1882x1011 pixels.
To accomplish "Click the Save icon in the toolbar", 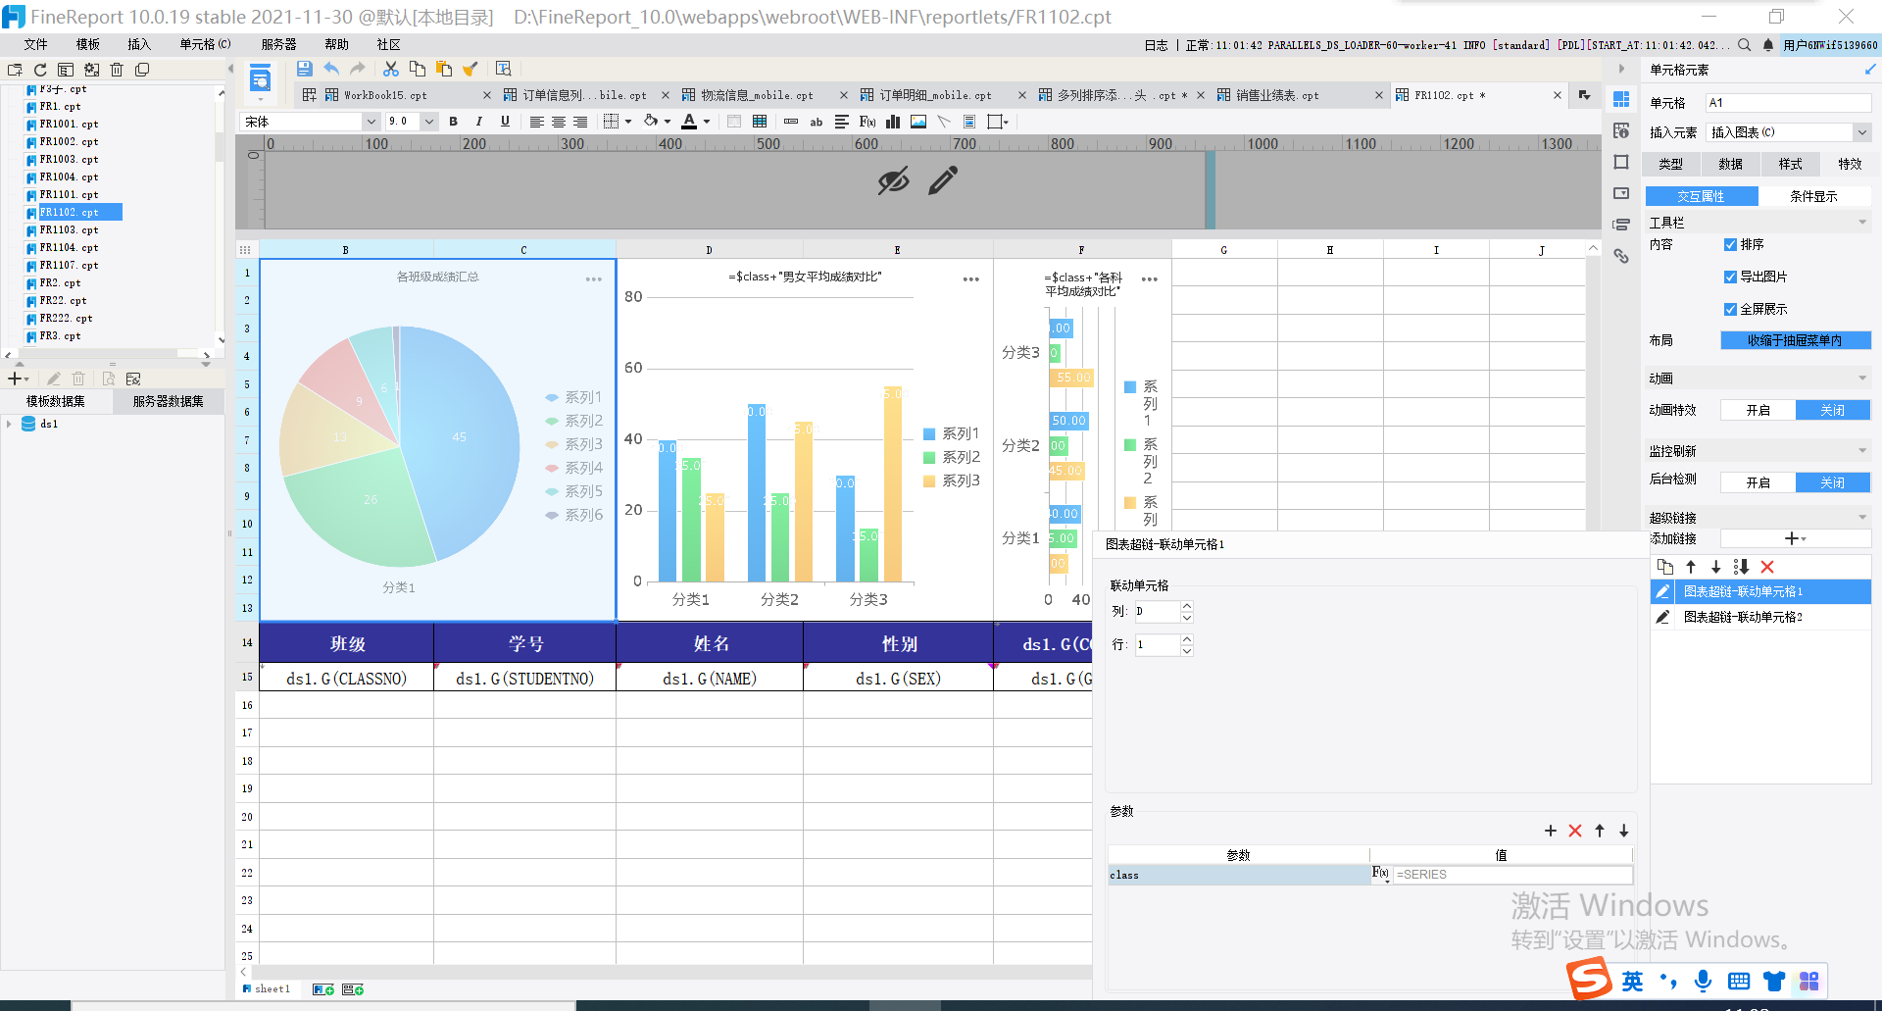I will click(x=304, y=69).
